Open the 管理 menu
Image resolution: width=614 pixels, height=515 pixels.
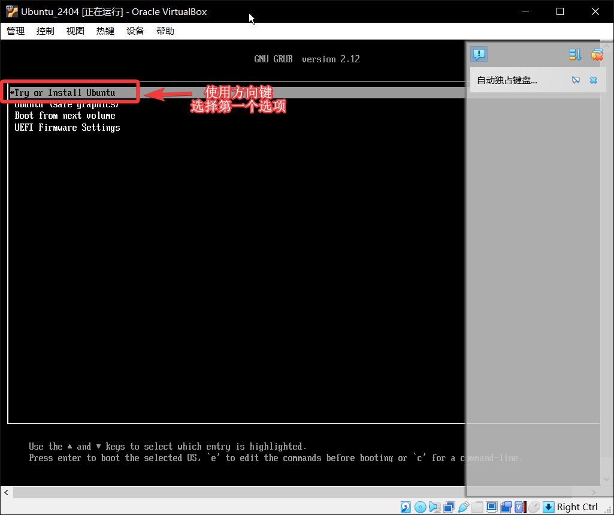(x=16, y=31)
